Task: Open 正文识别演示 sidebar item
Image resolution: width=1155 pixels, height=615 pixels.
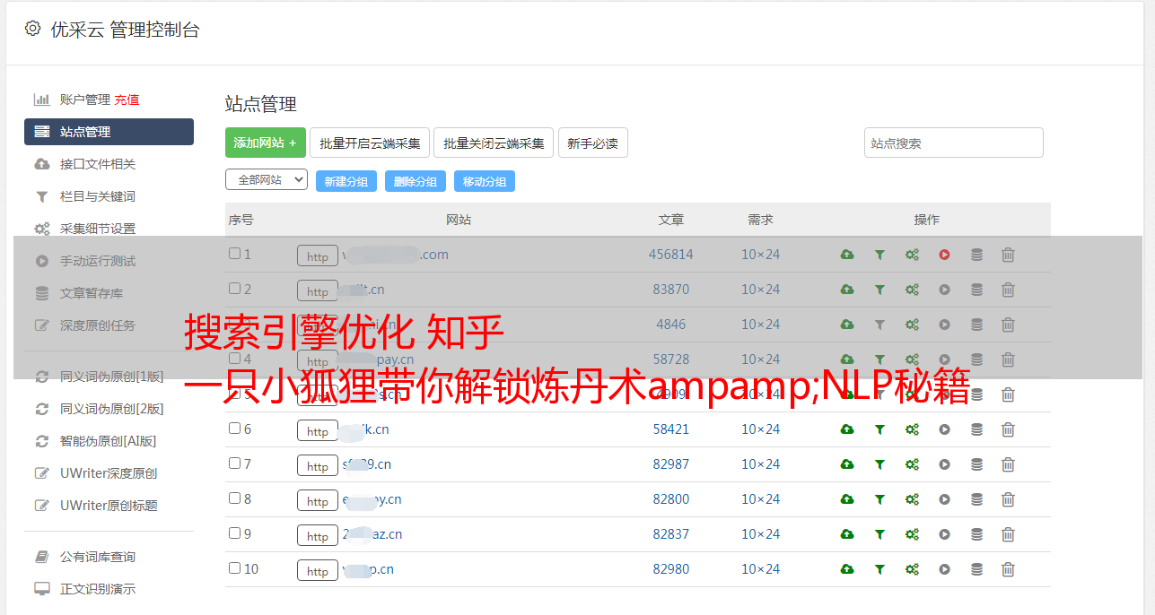Action: tap(98, 589)
